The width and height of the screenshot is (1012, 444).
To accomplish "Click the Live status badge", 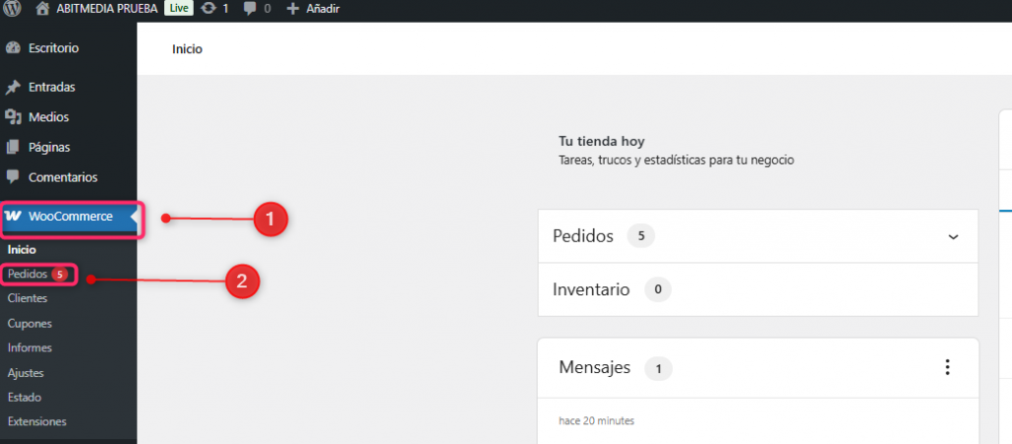I will click(179, 8).
